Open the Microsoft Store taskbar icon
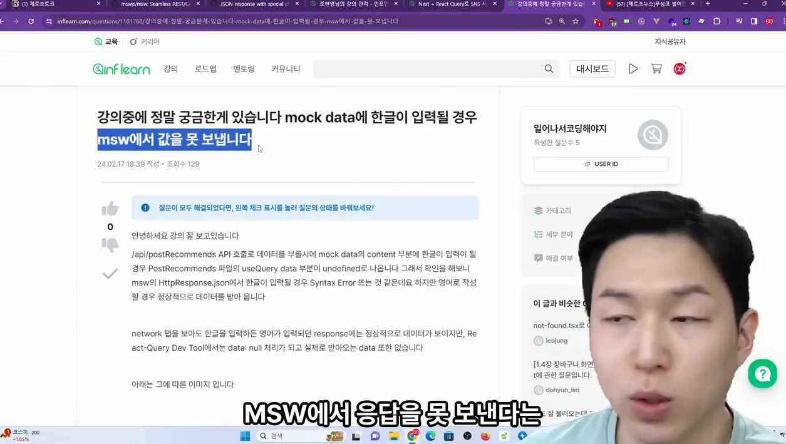 [x=449, y=436]
